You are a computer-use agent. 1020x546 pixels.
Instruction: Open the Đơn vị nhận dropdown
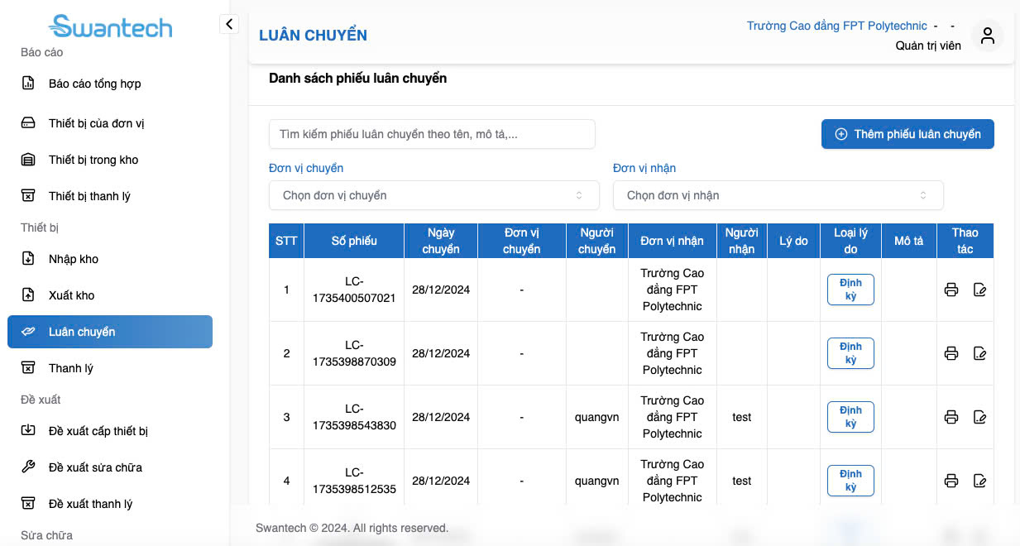tap(778, 195)
